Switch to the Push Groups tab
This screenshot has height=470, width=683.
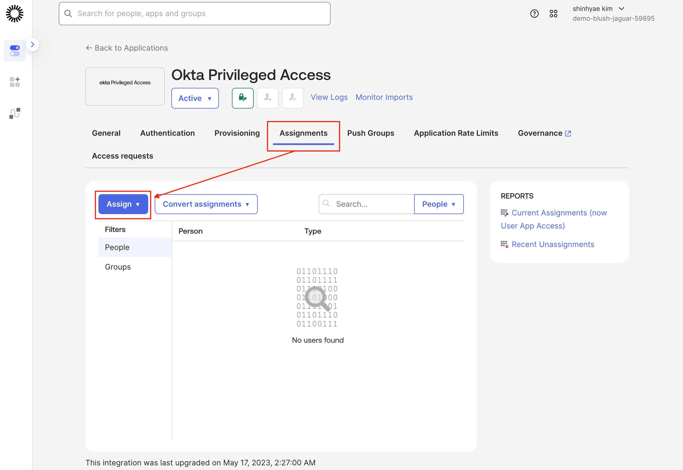coord(371,133)
